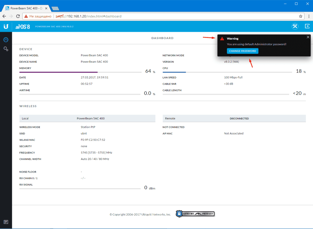The width and height of the screenshot is (313, 229).
Task: Reload the page with refresh icon
Action: click(x=18, y=16)
